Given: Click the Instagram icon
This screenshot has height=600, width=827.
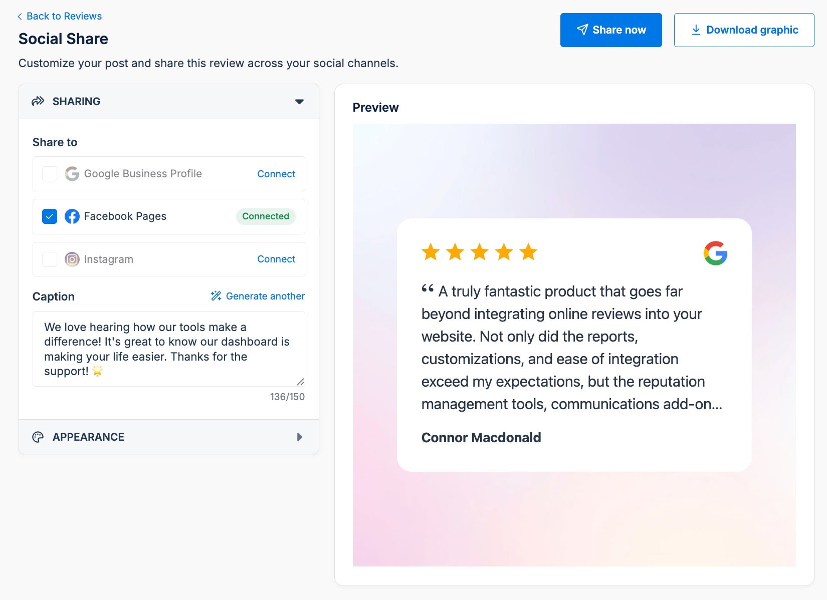Looking at the screenshot, I should tap(72, 259).
